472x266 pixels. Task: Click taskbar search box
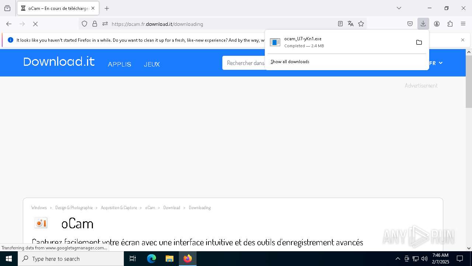71,259
